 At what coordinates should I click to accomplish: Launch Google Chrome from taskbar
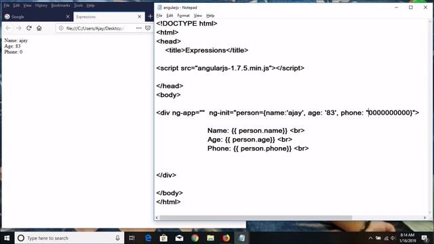click(195, 238)
